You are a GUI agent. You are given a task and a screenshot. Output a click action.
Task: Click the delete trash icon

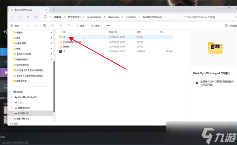69,26
